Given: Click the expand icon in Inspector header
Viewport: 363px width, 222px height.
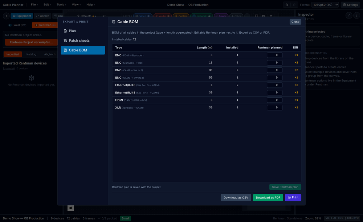Looking at the screenshot, I should point(349,16).
